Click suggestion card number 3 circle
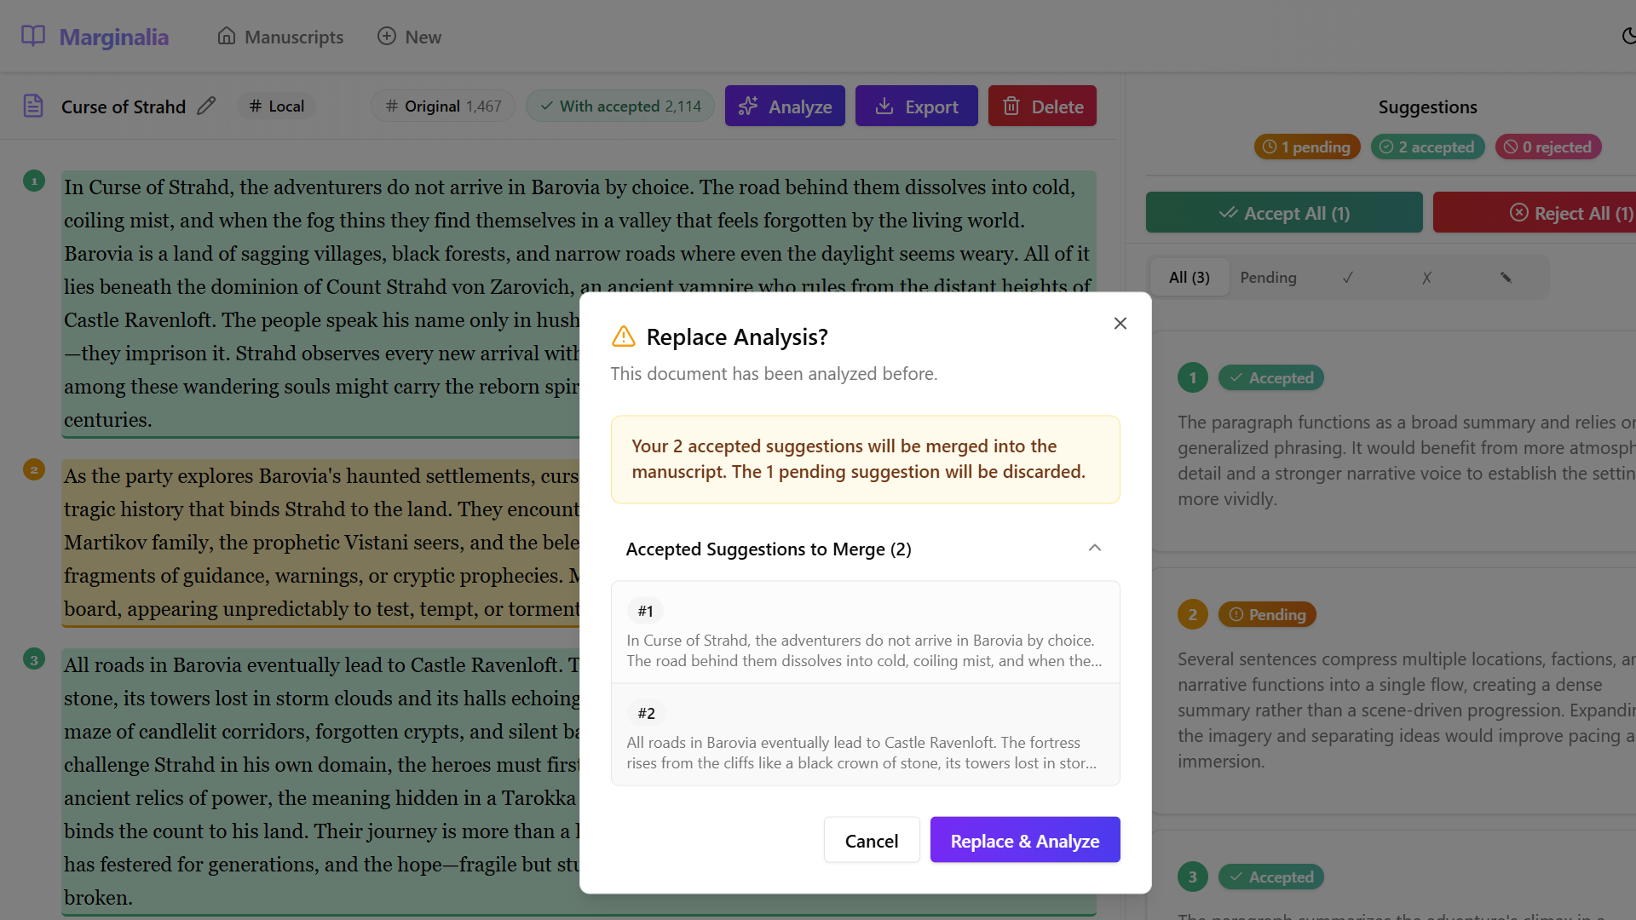Screen dimensions: 1636x920 coord(1193,877)
